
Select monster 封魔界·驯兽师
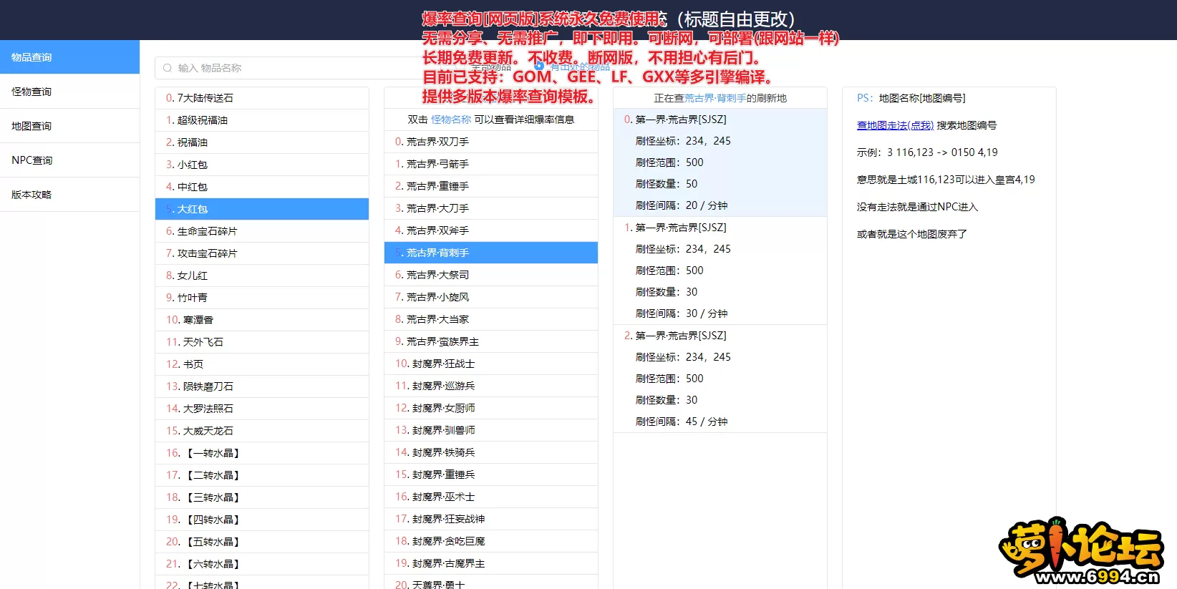click(x=491, y=430)
